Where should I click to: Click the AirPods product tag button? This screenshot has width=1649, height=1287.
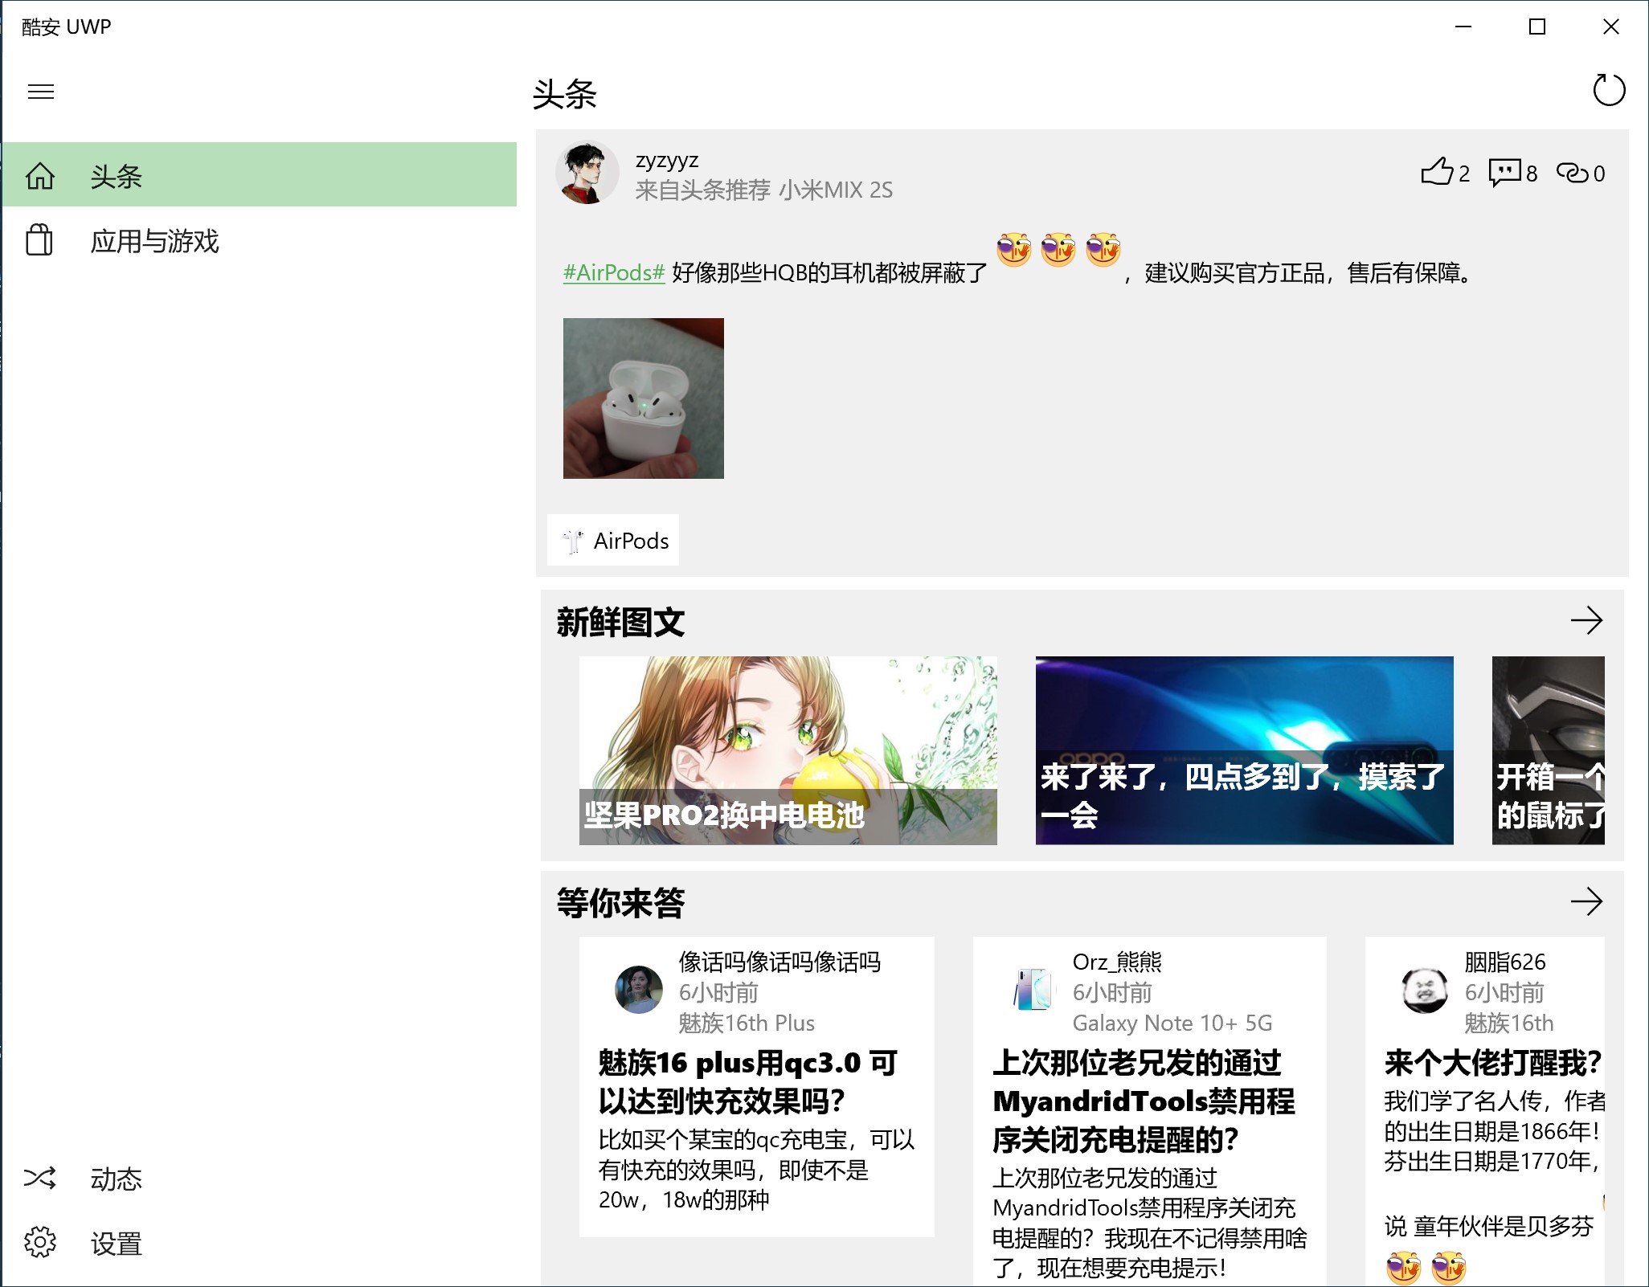coord(613,540)
